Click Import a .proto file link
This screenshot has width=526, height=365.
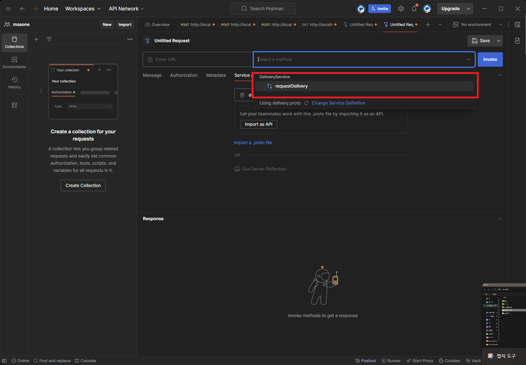253,143
